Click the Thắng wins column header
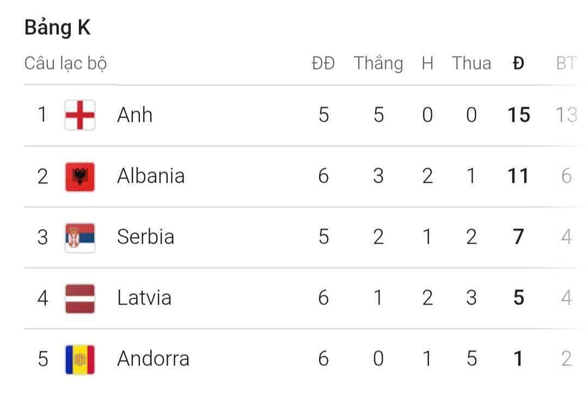The height and width of the screenshot is (409, 588). pos(378,64)
